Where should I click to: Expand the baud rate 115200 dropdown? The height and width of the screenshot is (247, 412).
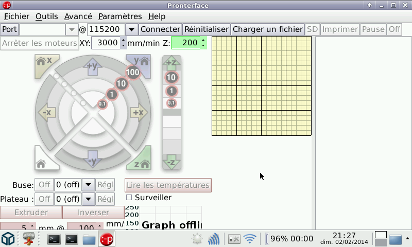pos(132,29)
